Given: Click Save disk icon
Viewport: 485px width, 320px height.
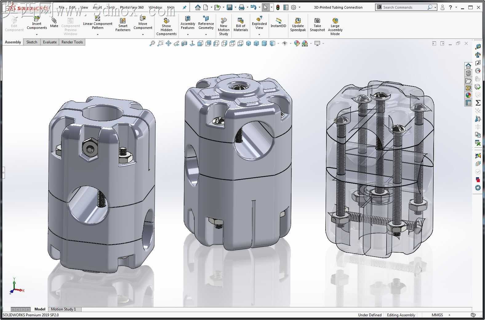Looking at the screenshot, I should coord(230,7).
